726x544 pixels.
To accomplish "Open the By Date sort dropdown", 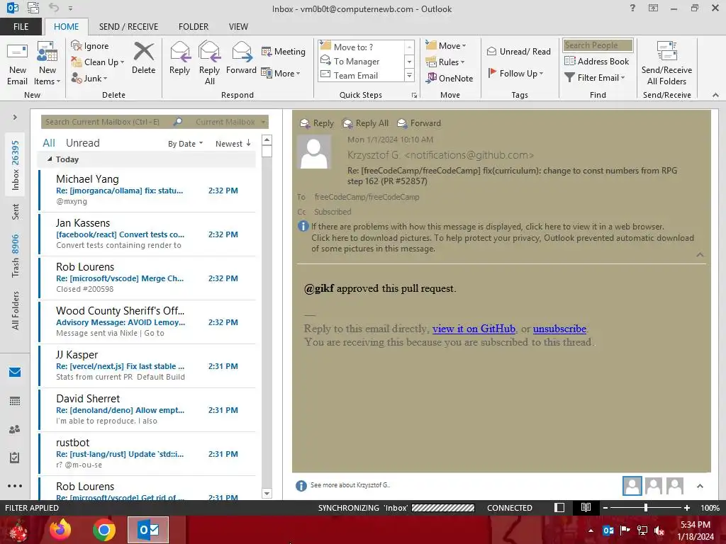I will pyautogui.click(x=185, y=144).
